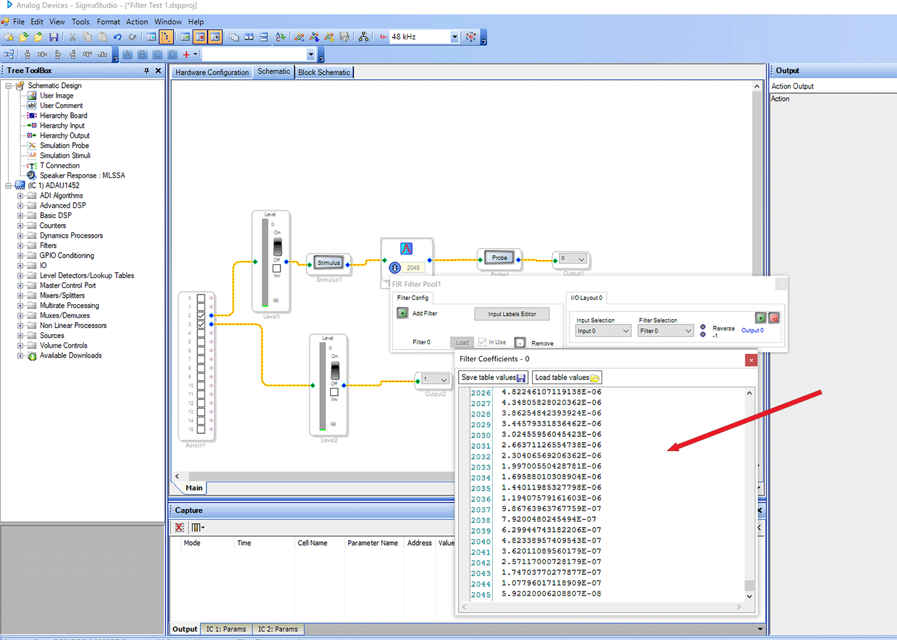
Task: Switch to IC 1: Params tab
Action: click(x=226, y=629)
